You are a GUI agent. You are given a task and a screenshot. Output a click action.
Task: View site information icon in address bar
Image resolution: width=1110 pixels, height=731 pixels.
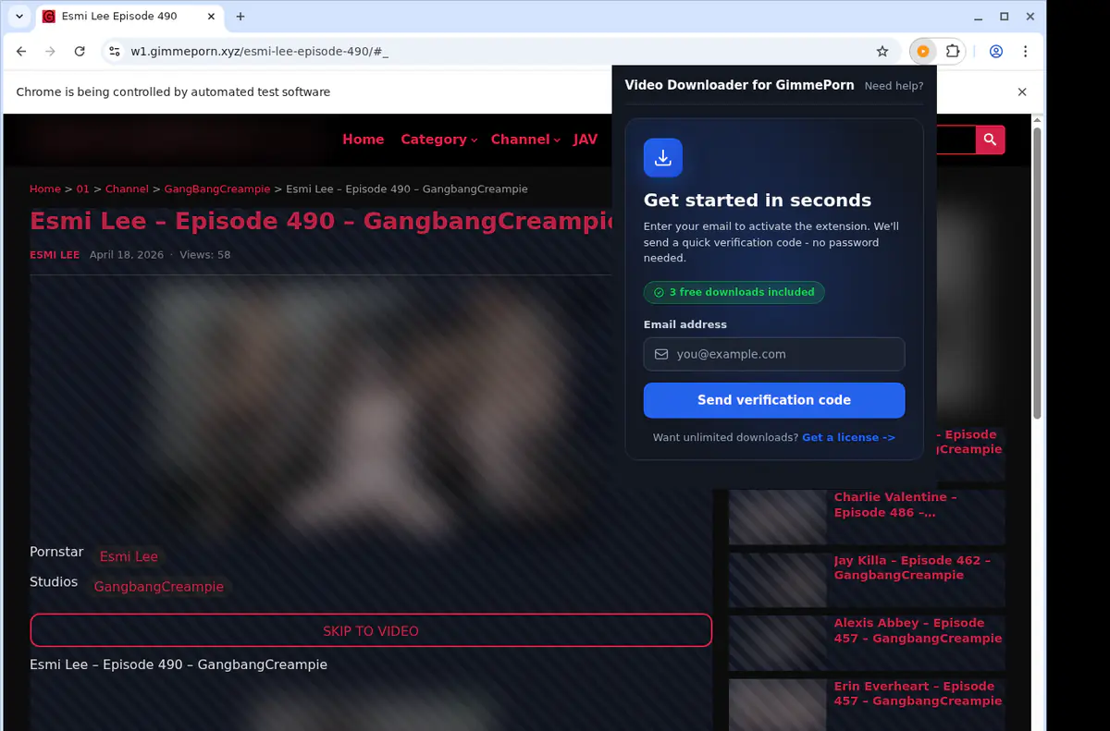114,52
